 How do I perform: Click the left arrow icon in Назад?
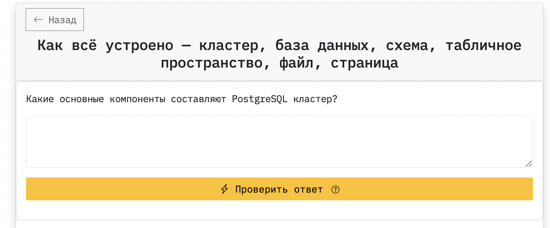click(38, 20)
